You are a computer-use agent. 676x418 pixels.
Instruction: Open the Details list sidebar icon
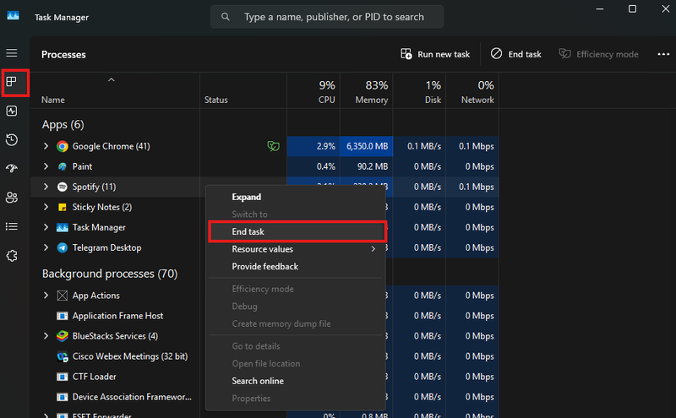(12, 226)
